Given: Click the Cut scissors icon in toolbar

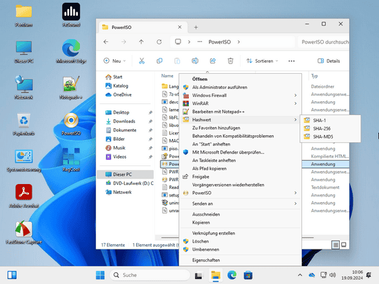Looking at the screenshot, I should point(142,61).
